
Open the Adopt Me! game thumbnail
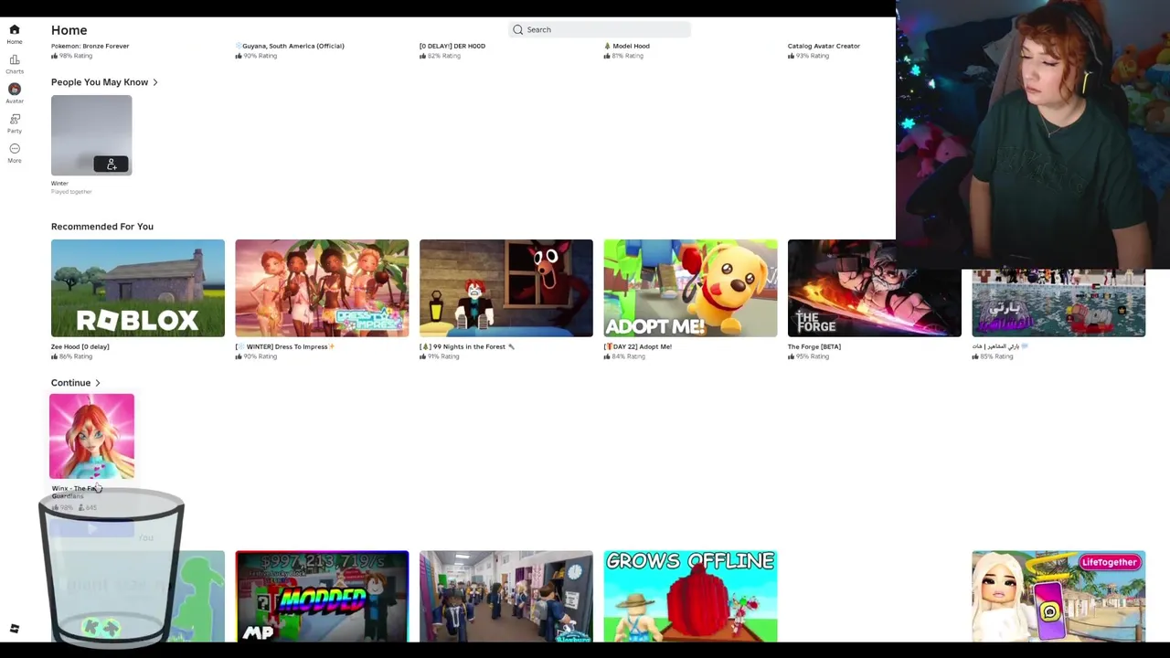click(690, 288)
